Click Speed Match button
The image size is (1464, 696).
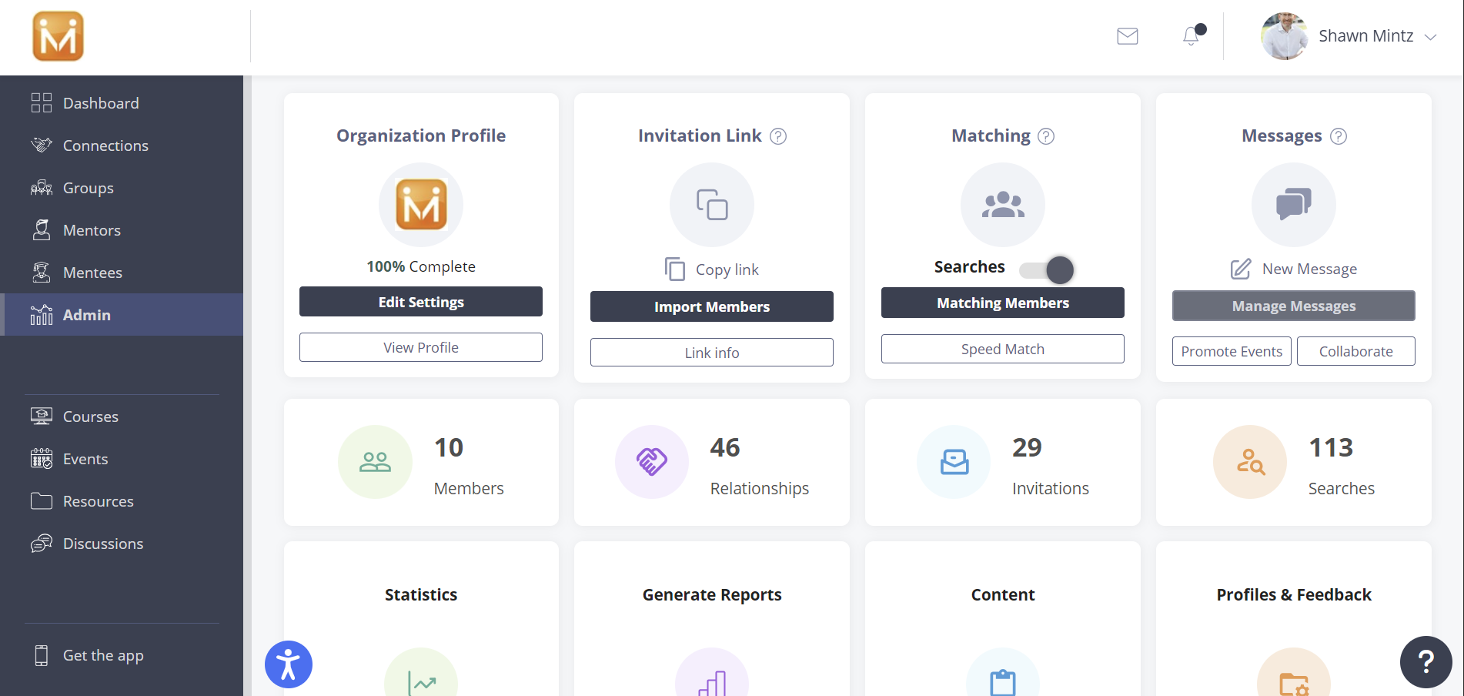tap(1003, 349)
